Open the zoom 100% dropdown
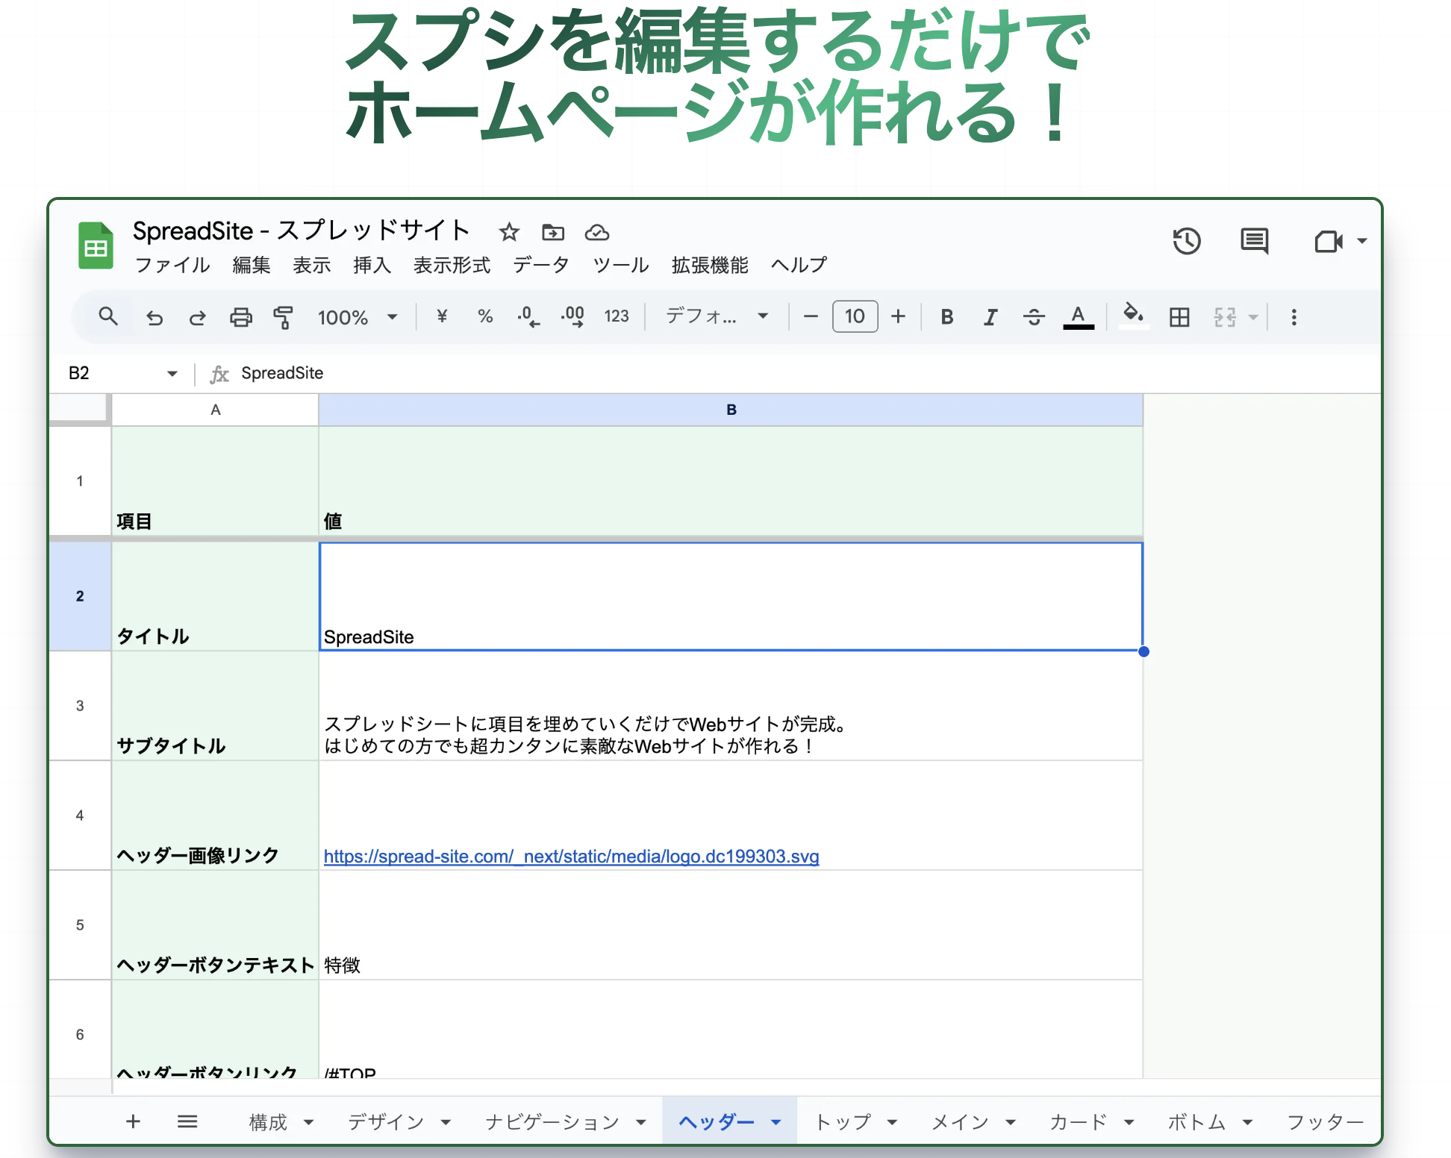The height and width of the screenshot is (1158, 1451). pos(358,317)
